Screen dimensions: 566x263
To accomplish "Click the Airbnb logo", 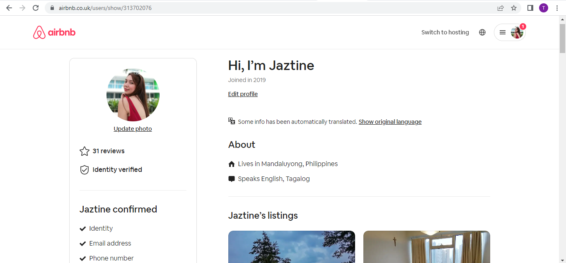I will 54,32.
